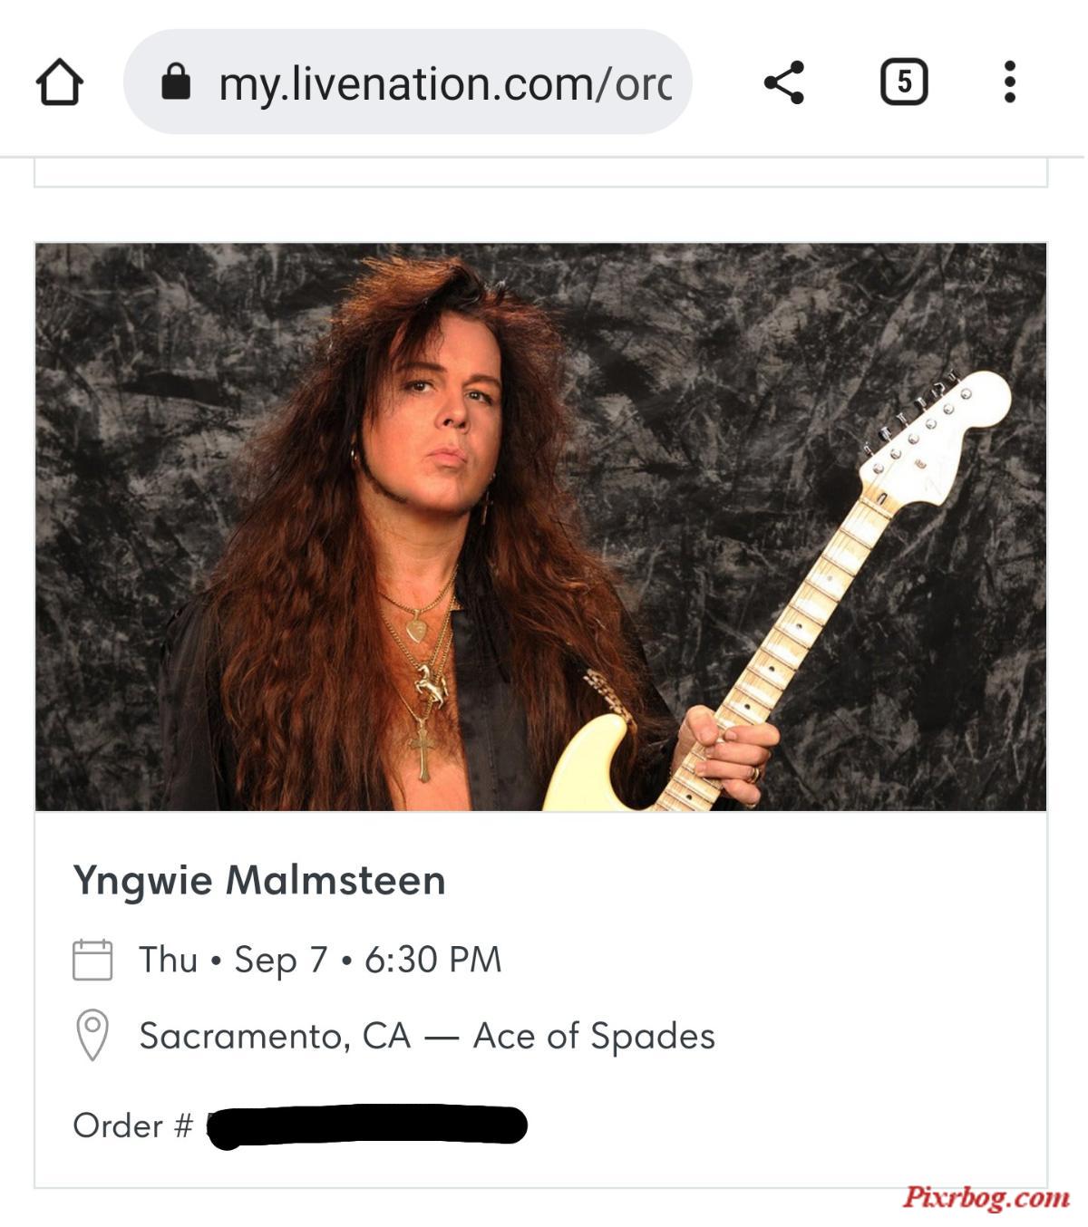The width and height of the screenshot is (1088, 1227).
Task: Tap the padlock security icon
Action: coord(176,82)
